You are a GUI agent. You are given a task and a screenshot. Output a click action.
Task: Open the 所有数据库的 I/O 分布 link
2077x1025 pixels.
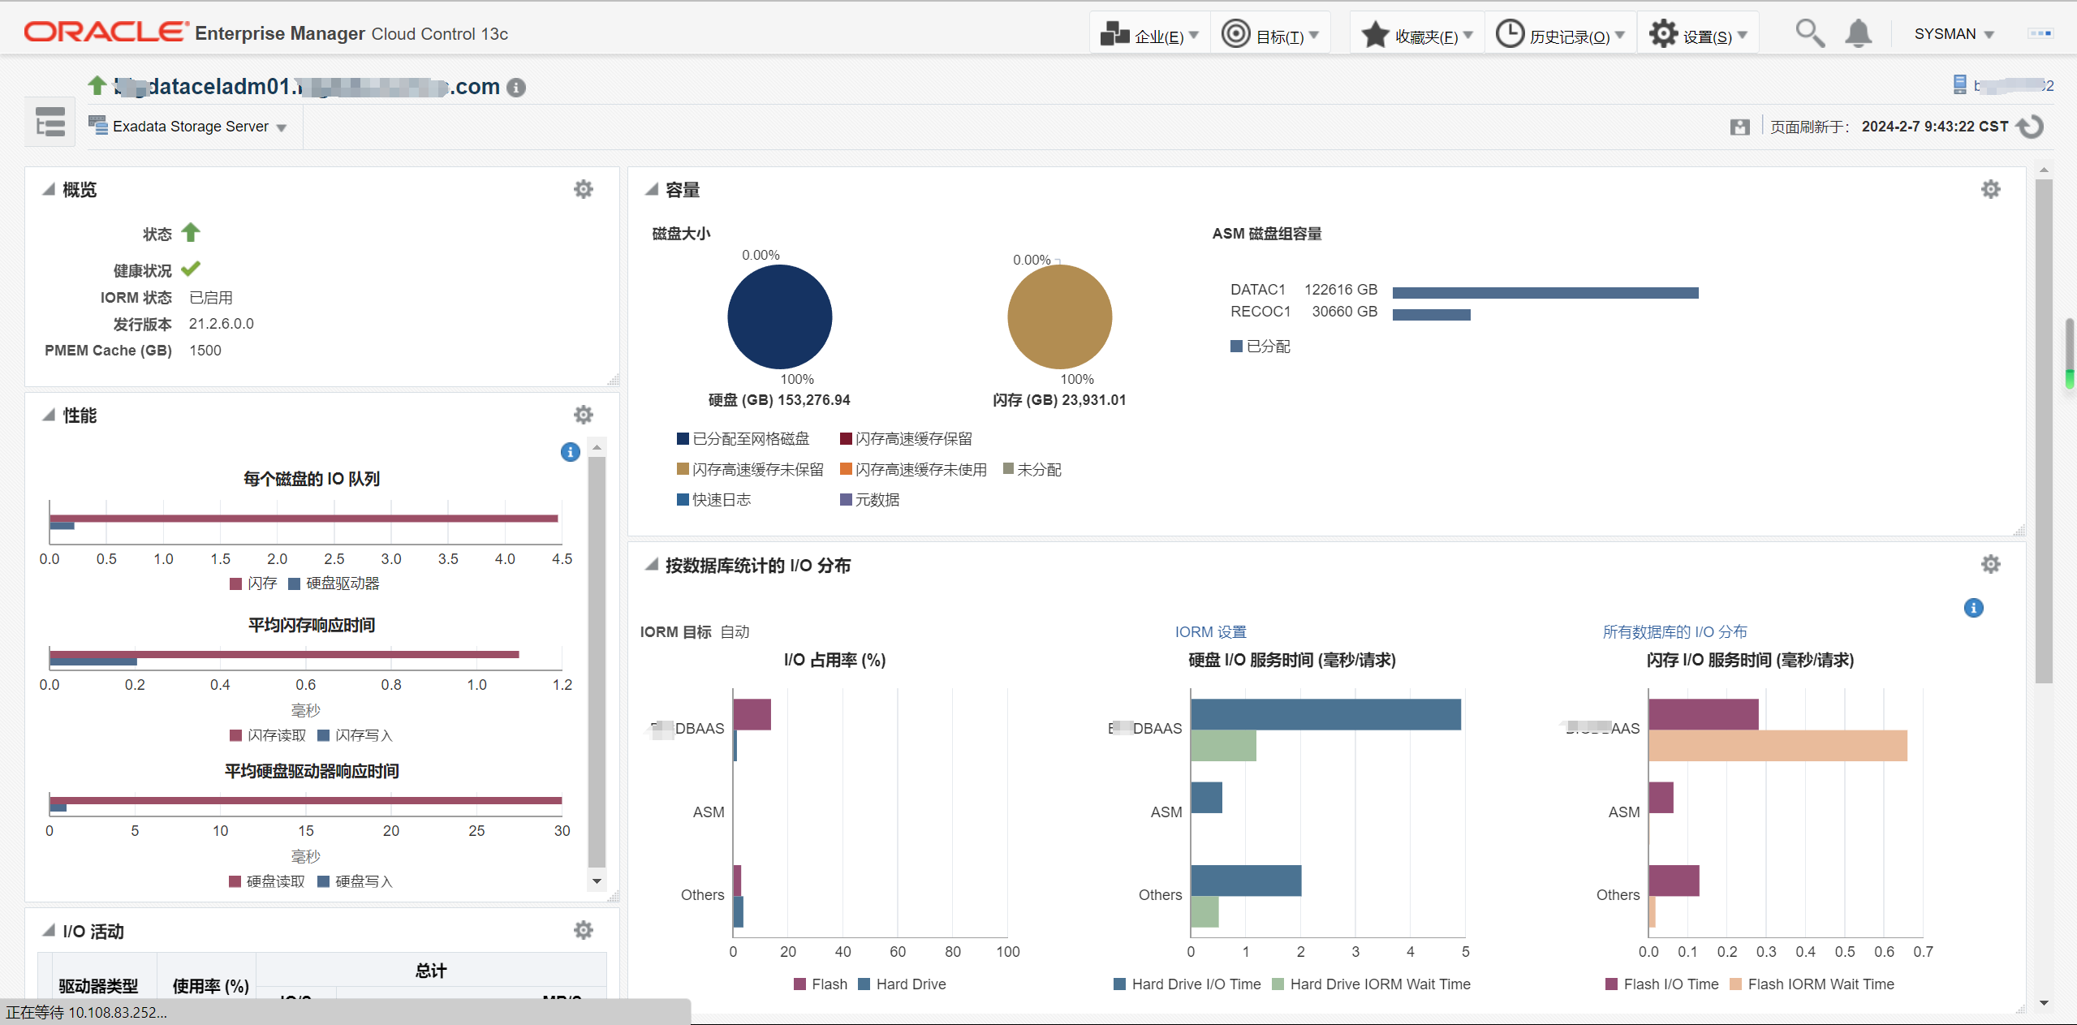point(1674,631)
